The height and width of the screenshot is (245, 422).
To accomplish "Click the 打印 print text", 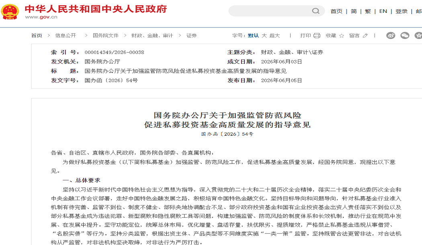I will click(305, 35).
